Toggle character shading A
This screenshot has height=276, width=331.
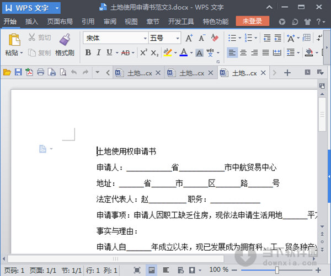[199, 53]
